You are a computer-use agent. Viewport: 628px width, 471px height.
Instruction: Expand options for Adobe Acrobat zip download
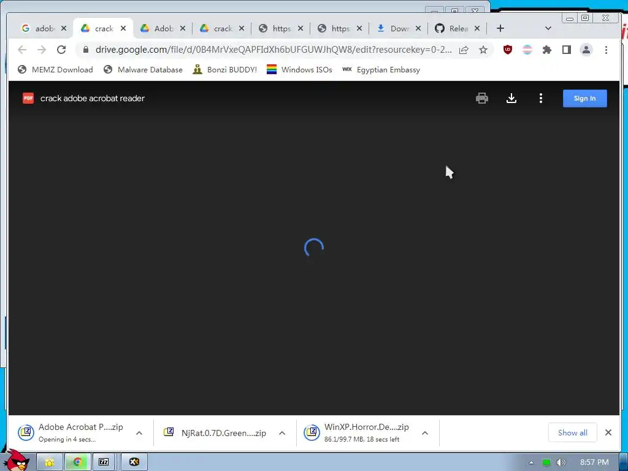click(x=139, y=433)
